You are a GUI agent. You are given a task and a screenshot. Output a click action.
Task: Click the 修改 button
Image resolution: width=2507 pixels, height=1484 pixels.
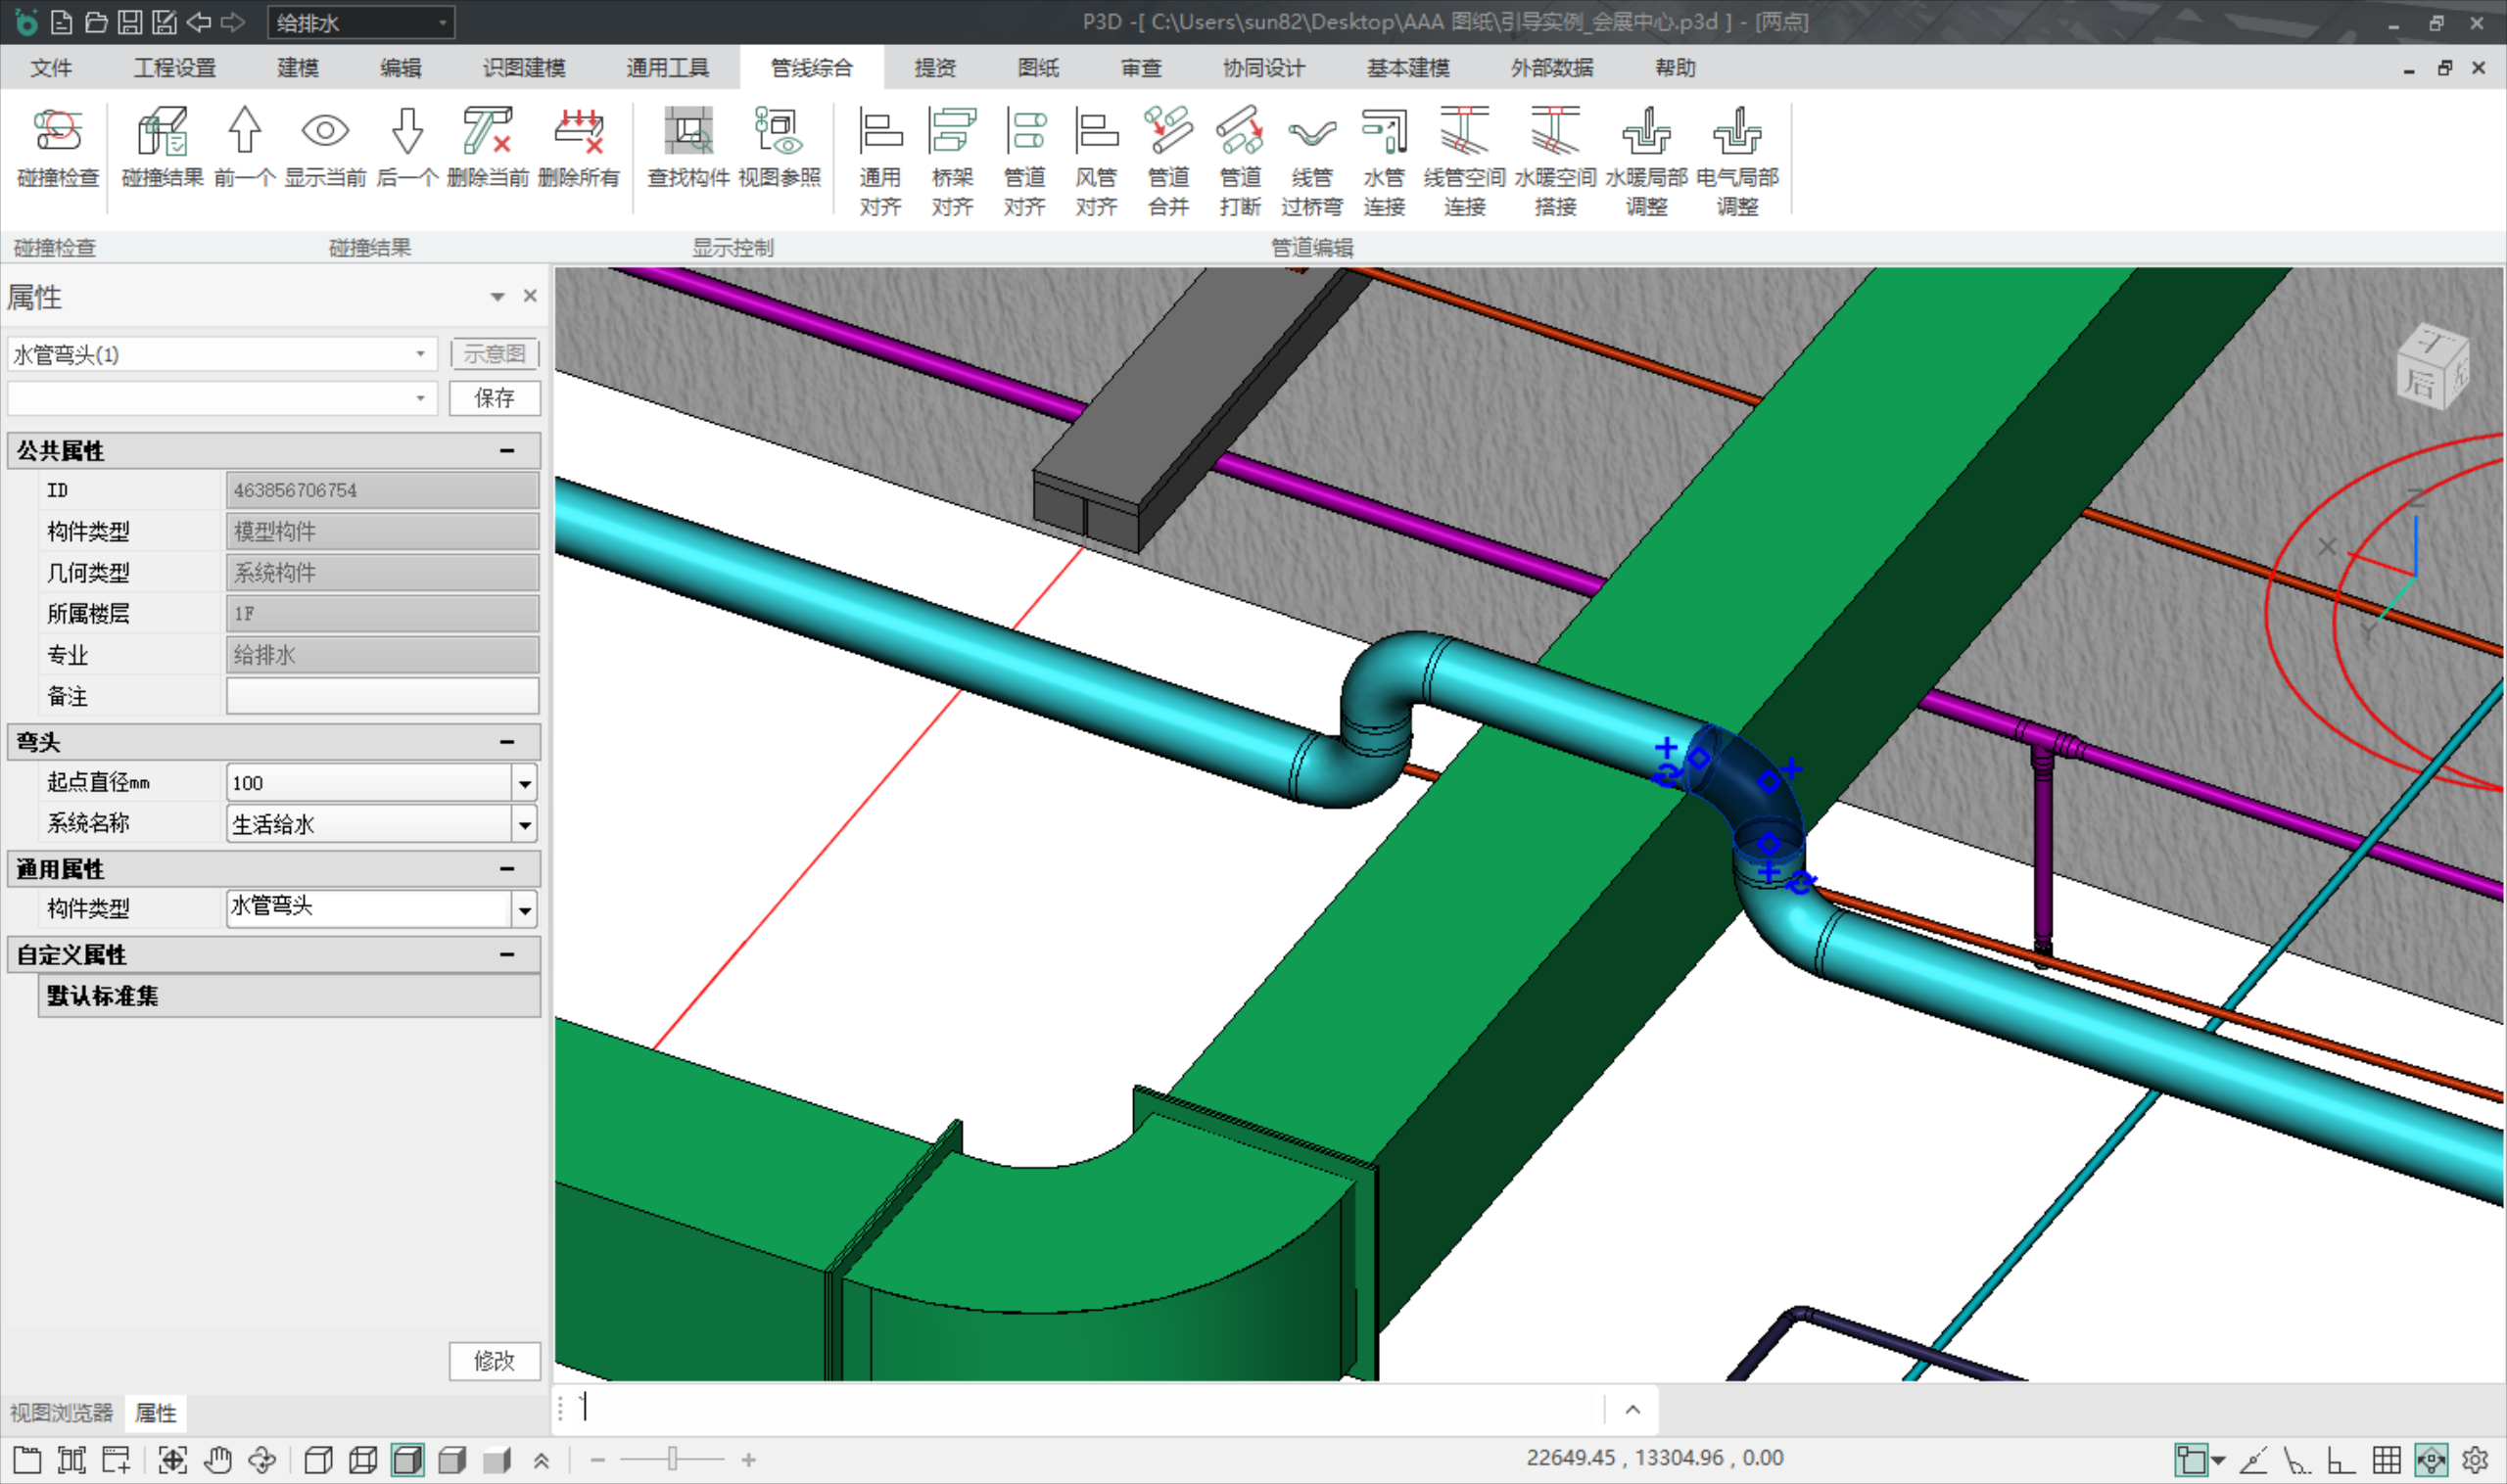(x=495, y=1360)
